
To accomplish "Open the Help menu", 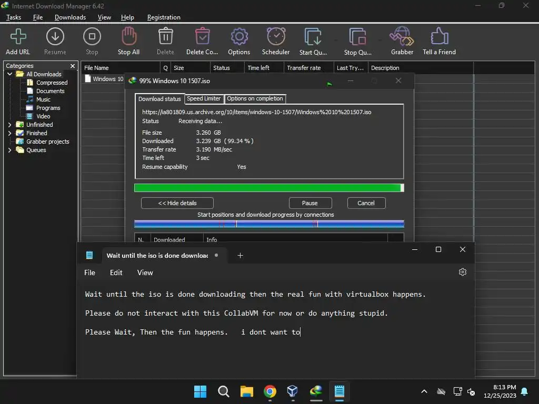I will click(x=127, y=17).
